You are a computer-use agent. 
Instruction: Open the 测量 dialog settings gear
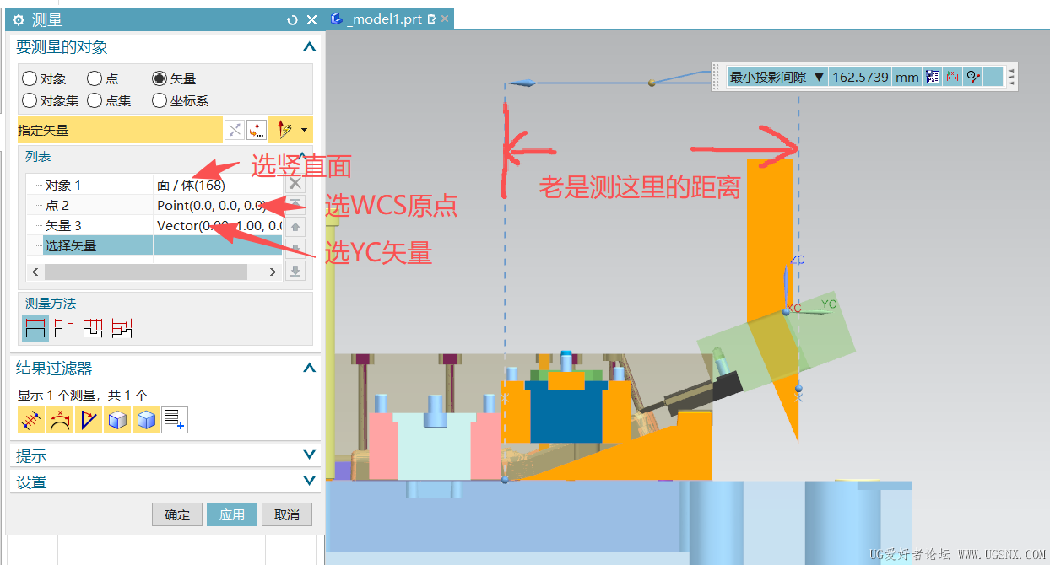point(19,19)
